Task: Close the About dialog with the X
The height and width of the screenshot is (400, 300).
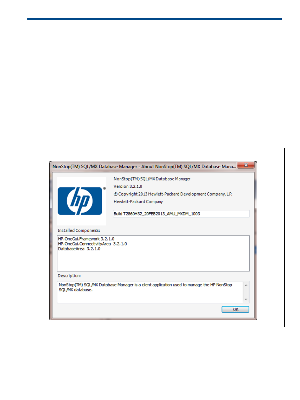Action: tap(246, 165)
